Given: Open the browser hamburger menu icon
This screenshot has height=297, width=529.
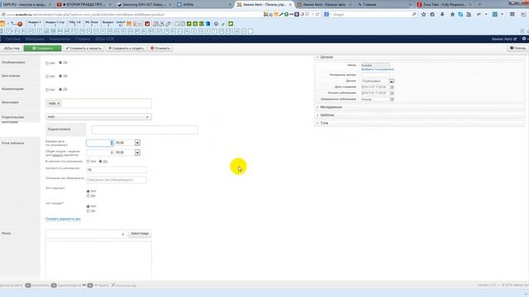Looking at the screenshot, I should pos(512,15).
